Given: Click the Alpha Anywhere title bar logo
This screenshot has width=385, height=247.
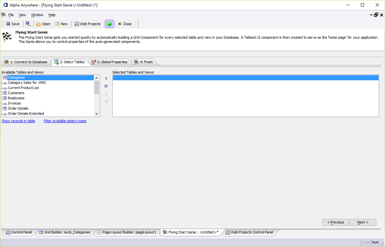Looking at the screenshot, I should (5, 5).
